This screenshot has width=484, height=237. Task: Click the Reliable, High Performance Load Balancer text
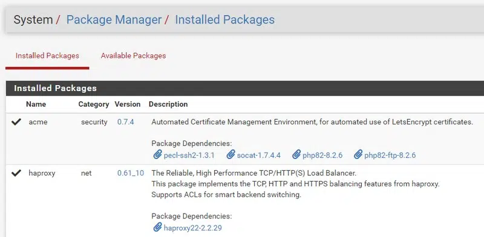(x=253, y=173)
